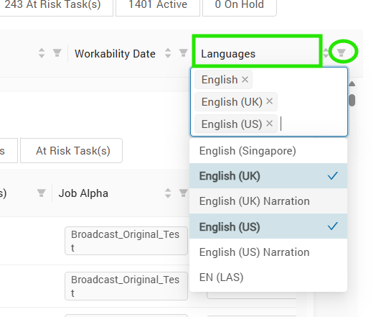Click the lower At Risk Task(s) tab

72,150
